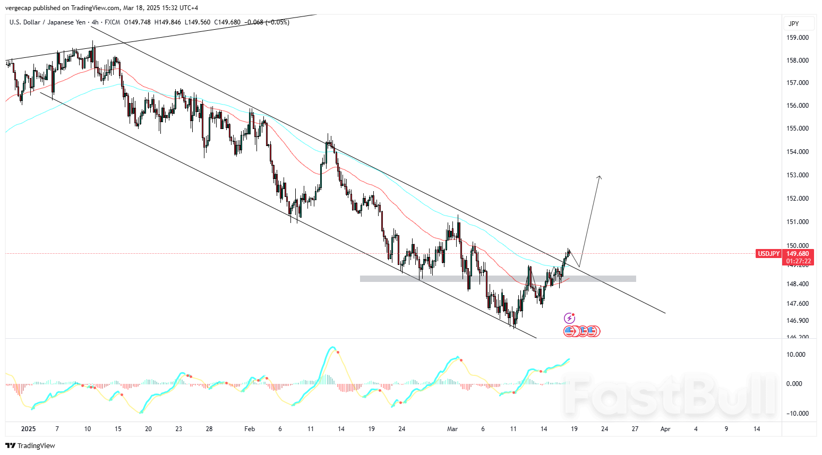Click the red notification dot on events icon

click(x=573, y=314)
